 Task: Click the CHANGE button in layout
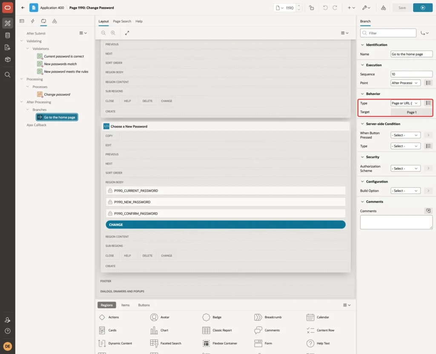point(226,225)
